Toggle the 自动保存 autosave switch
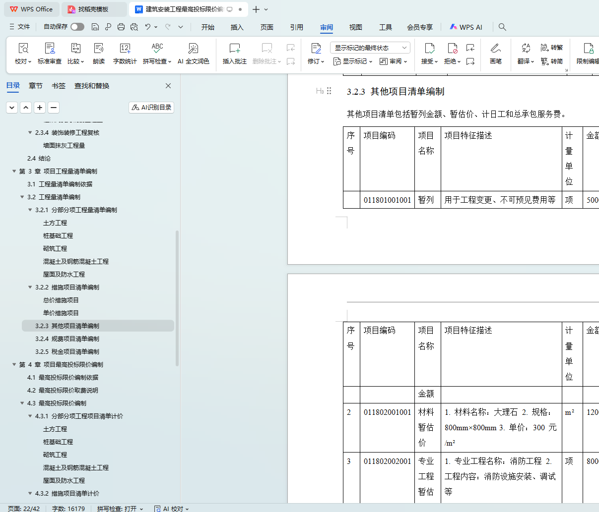Screen dimensions: 599x512 tap(77, 27)
